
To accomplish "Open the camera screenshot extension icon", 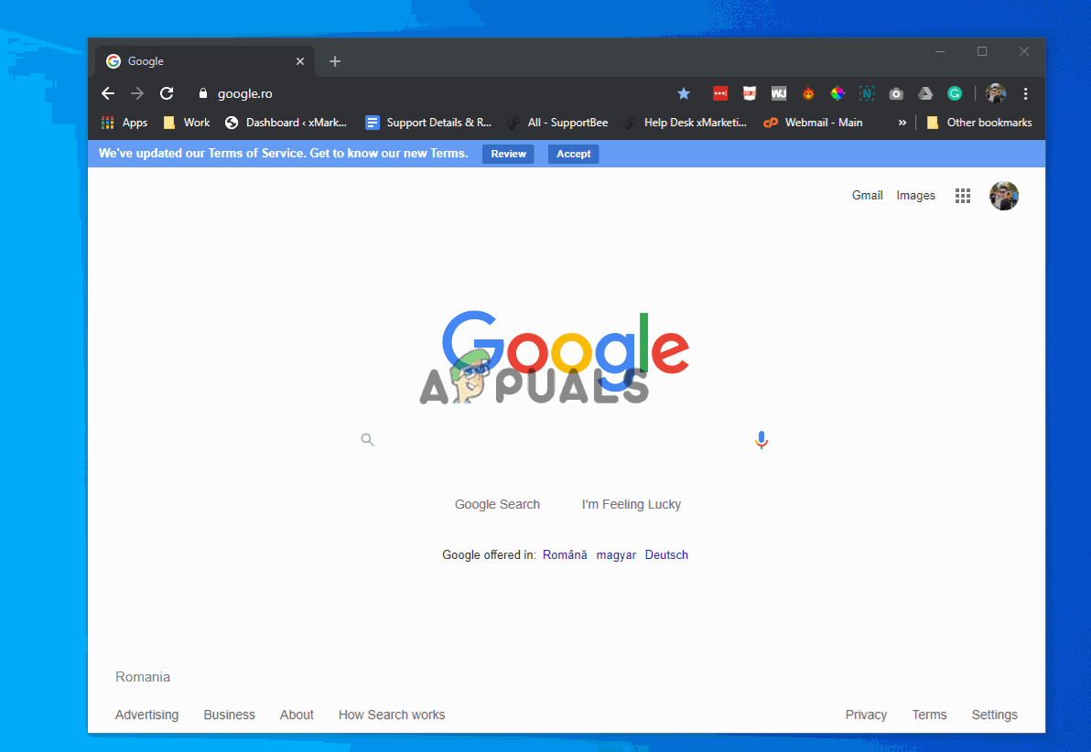I will tap(896, 93).
